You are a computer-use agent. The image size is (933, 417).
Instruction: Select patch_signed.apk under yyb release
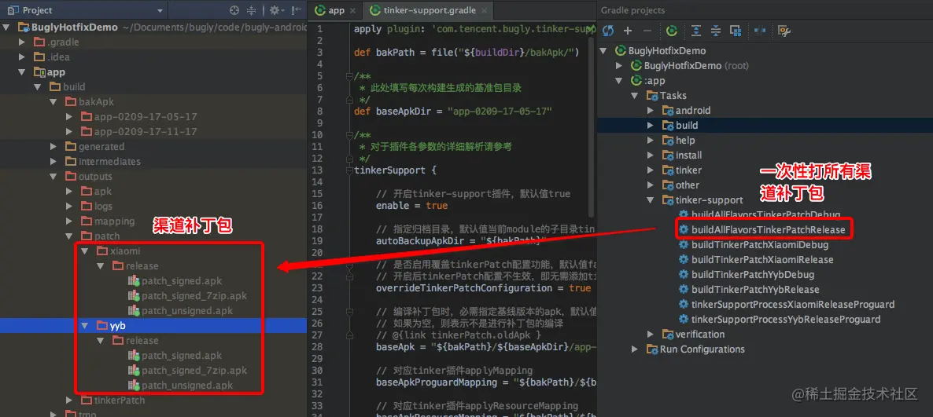(x=182, y=355)
